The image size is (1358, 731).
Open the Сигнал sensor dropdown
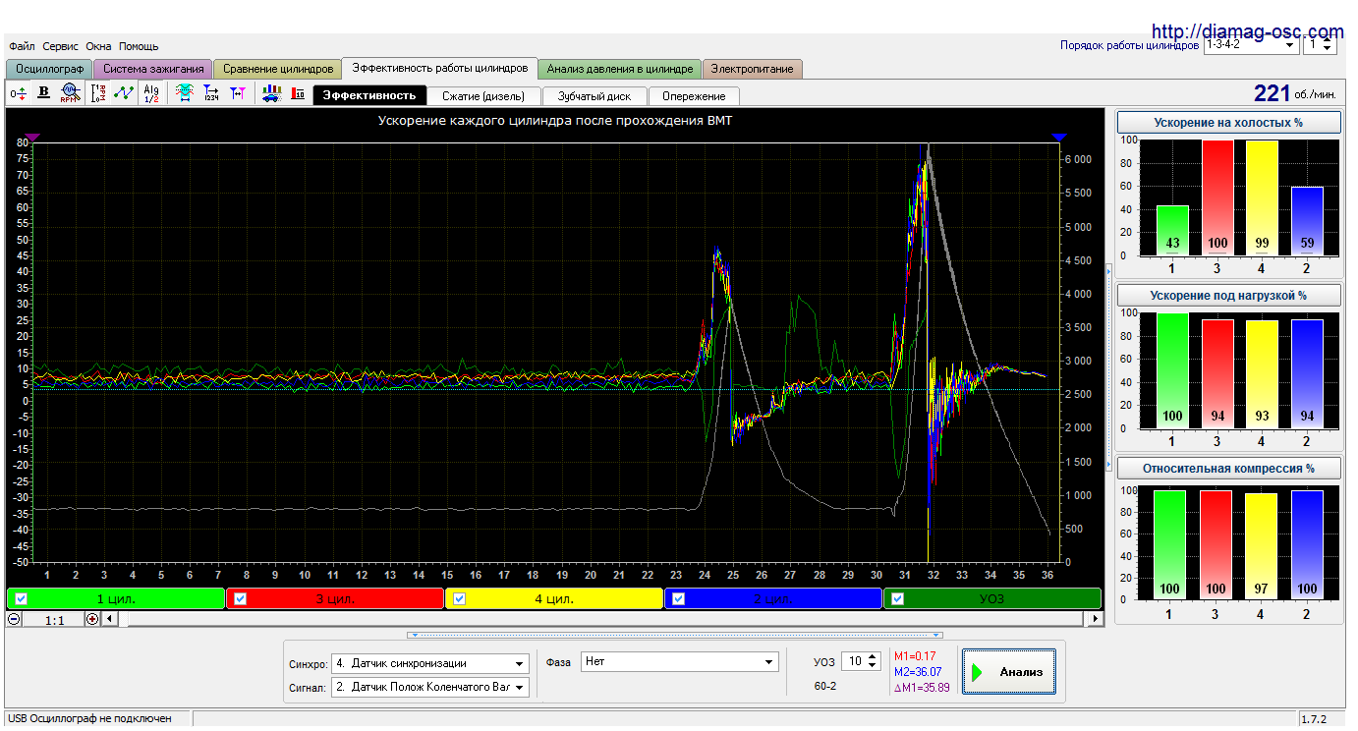(429, 687)
